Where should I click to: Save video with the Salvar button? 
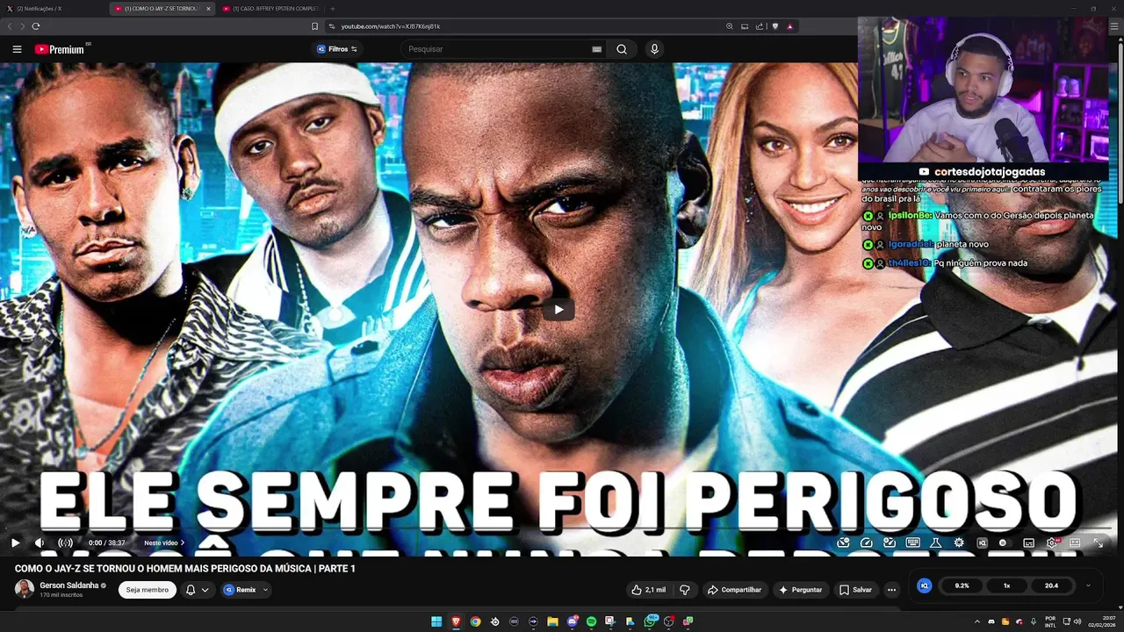[x=855, y=590]
